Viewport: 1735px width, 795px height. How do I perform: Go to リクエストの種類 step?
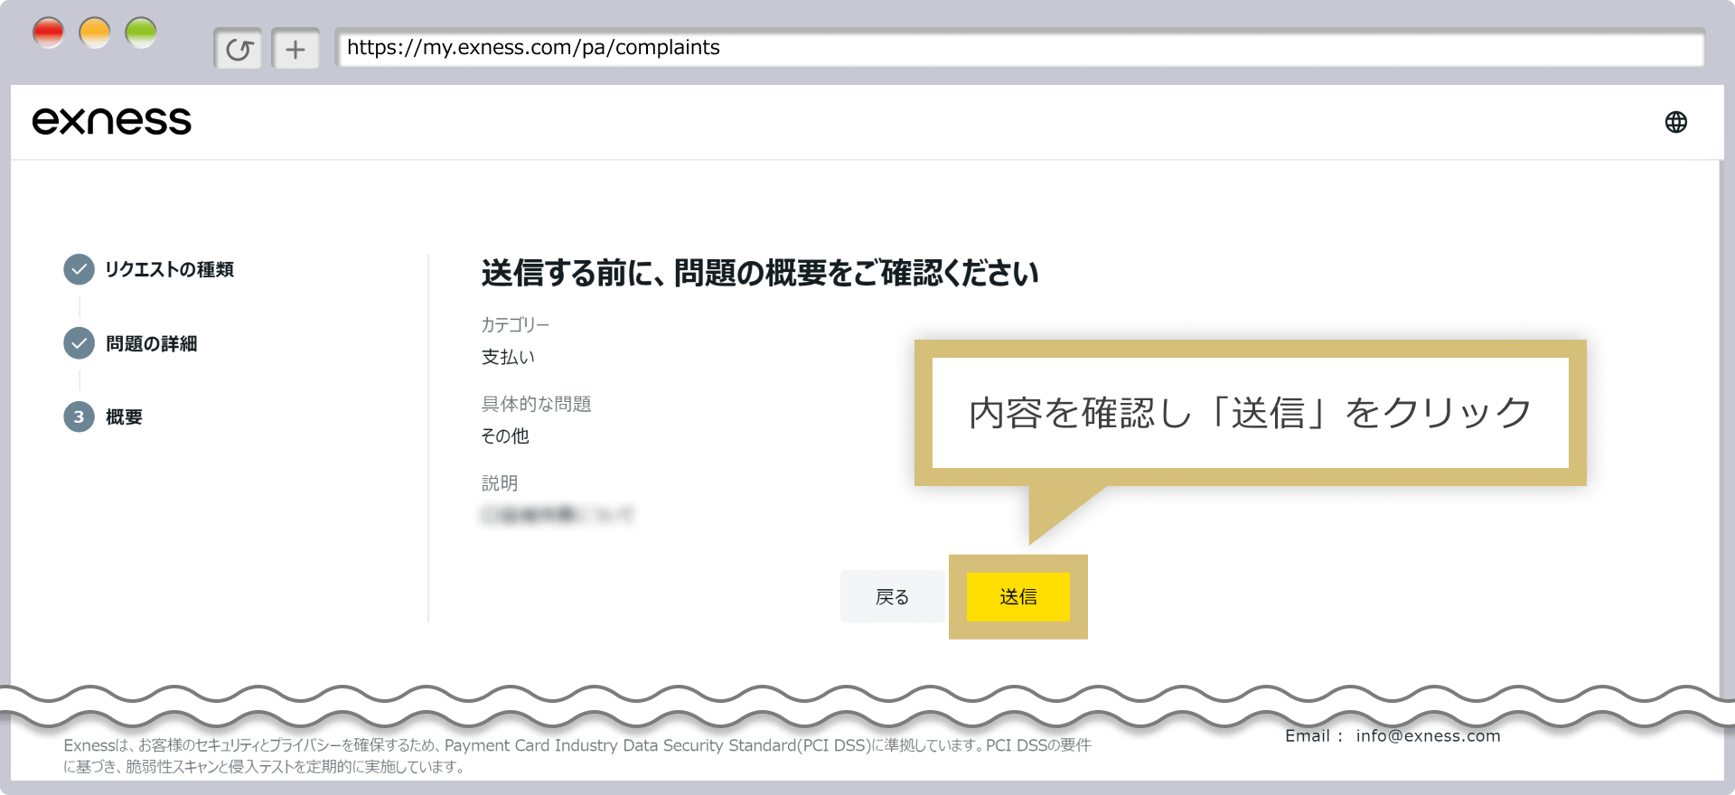pyautogui.click(x=170, y=269)
